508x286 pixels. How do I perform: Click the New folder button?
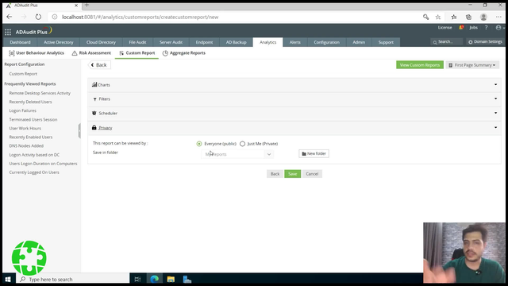pos(314,153)
